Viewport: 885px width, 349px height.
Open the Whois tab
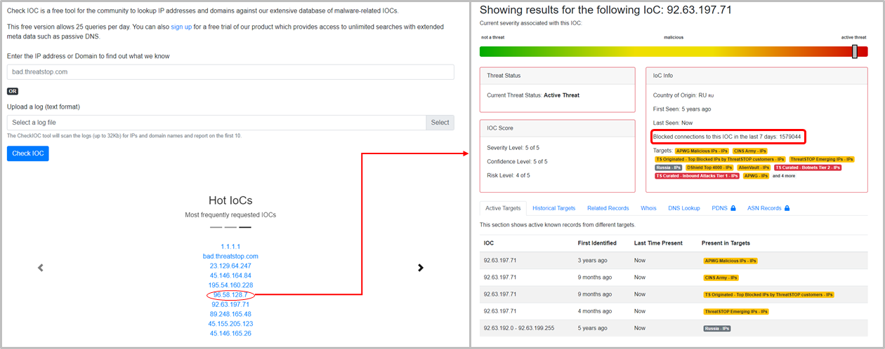[648, 208]
